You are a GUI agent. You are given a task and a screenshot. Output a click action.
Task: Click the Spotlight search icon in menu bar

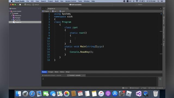158,1
